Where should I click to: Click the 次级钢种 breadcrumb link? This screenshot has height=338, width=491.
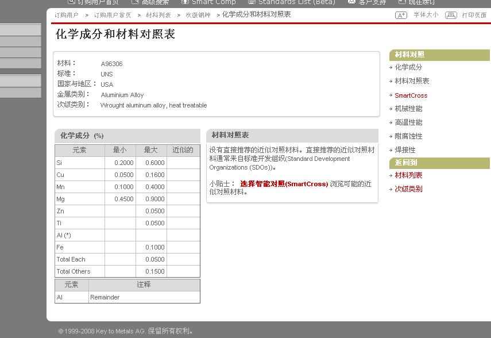[198, 15]
